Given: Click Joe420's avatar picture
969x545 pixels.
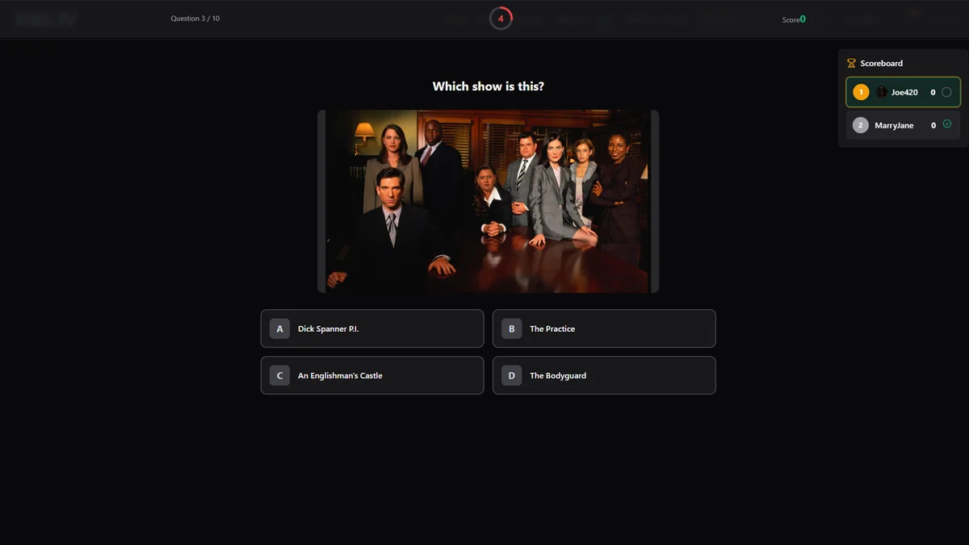Looking at the screenshot, I should pyautogui.click(x=882, y=92).
